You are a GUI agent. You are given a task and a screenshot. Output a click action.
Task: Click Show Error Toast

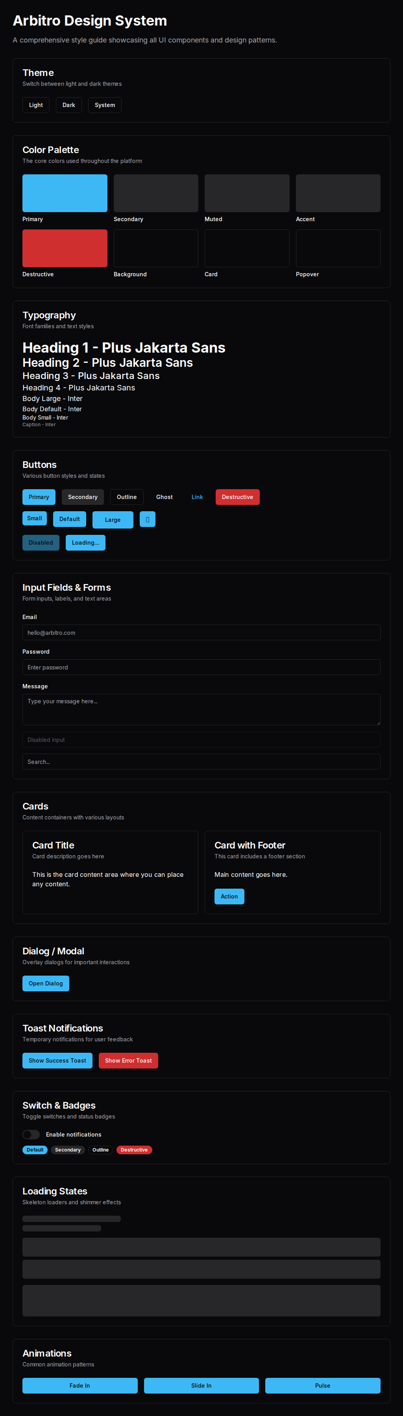tap(128, 1060)
